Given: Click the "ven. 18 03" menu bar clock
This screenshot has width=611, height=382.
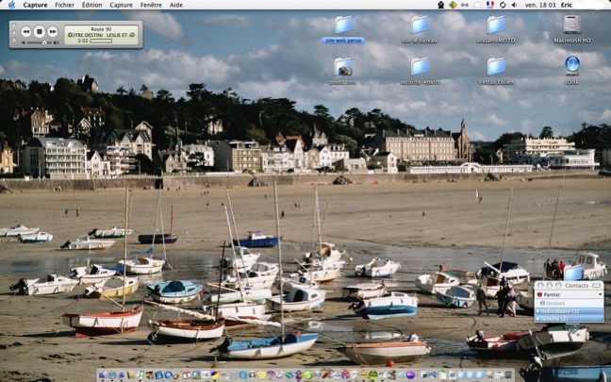Looking at the screenshot, I should [x=540, y=5].
